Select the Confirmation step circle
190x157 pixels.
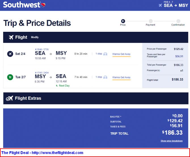pyautogui.click(x=178, y=21)
